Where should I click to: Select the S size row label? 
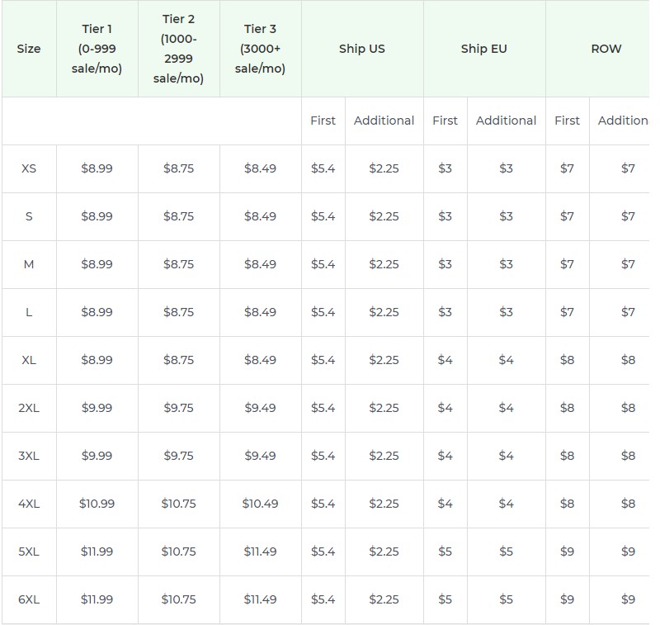pos(29,217)
